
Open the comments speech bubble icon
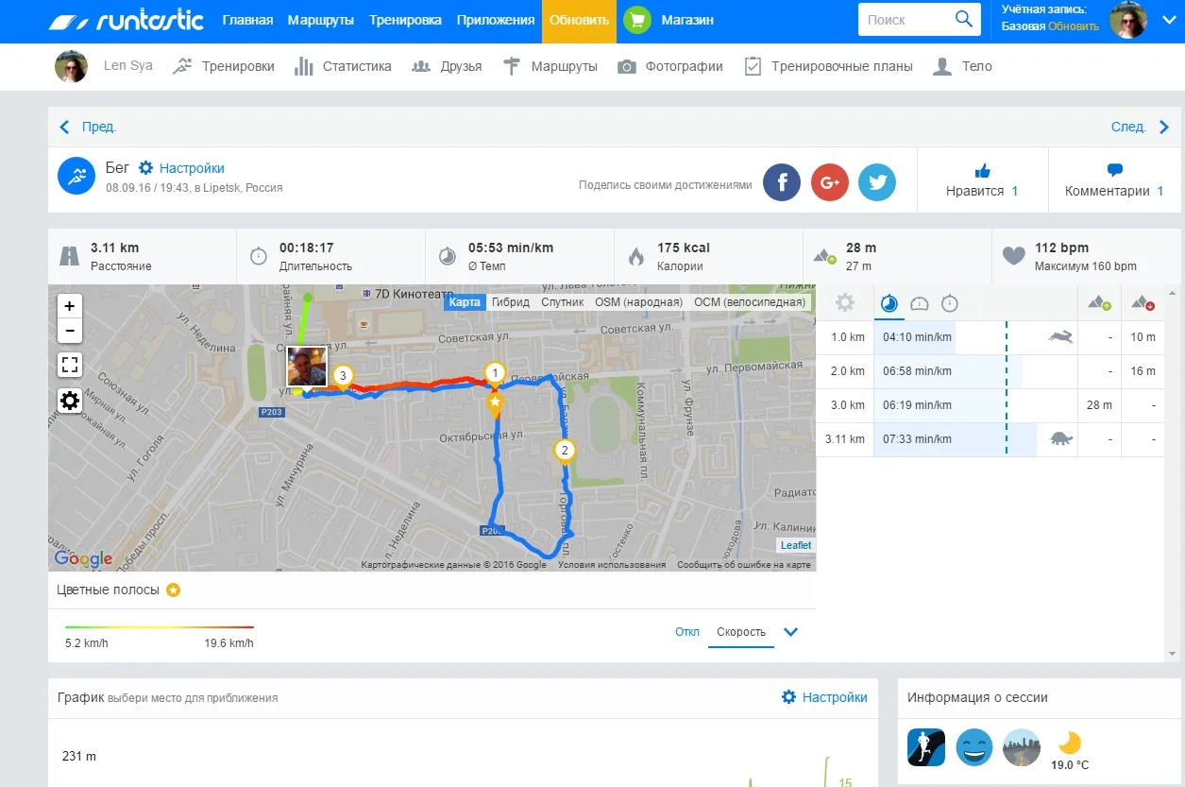pyautogui.click(x=1114, y=171)
